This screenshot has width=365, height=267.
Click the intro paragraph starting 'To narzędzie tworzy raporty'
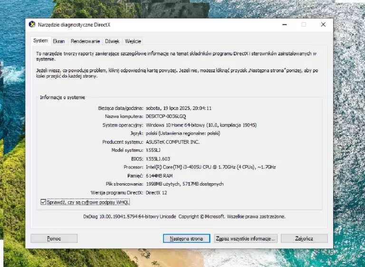pos(176,56)
